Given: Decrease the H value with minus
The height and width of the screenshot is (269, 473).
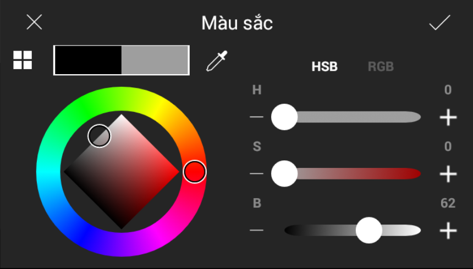Looking at the screenshot, I should (256, 117).
